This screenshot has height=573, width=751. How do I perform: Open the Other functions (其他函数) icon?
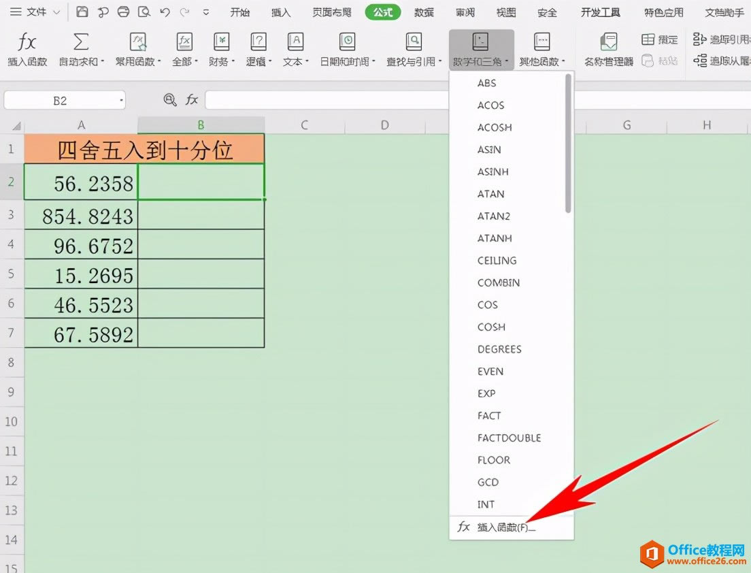point(541,42)
